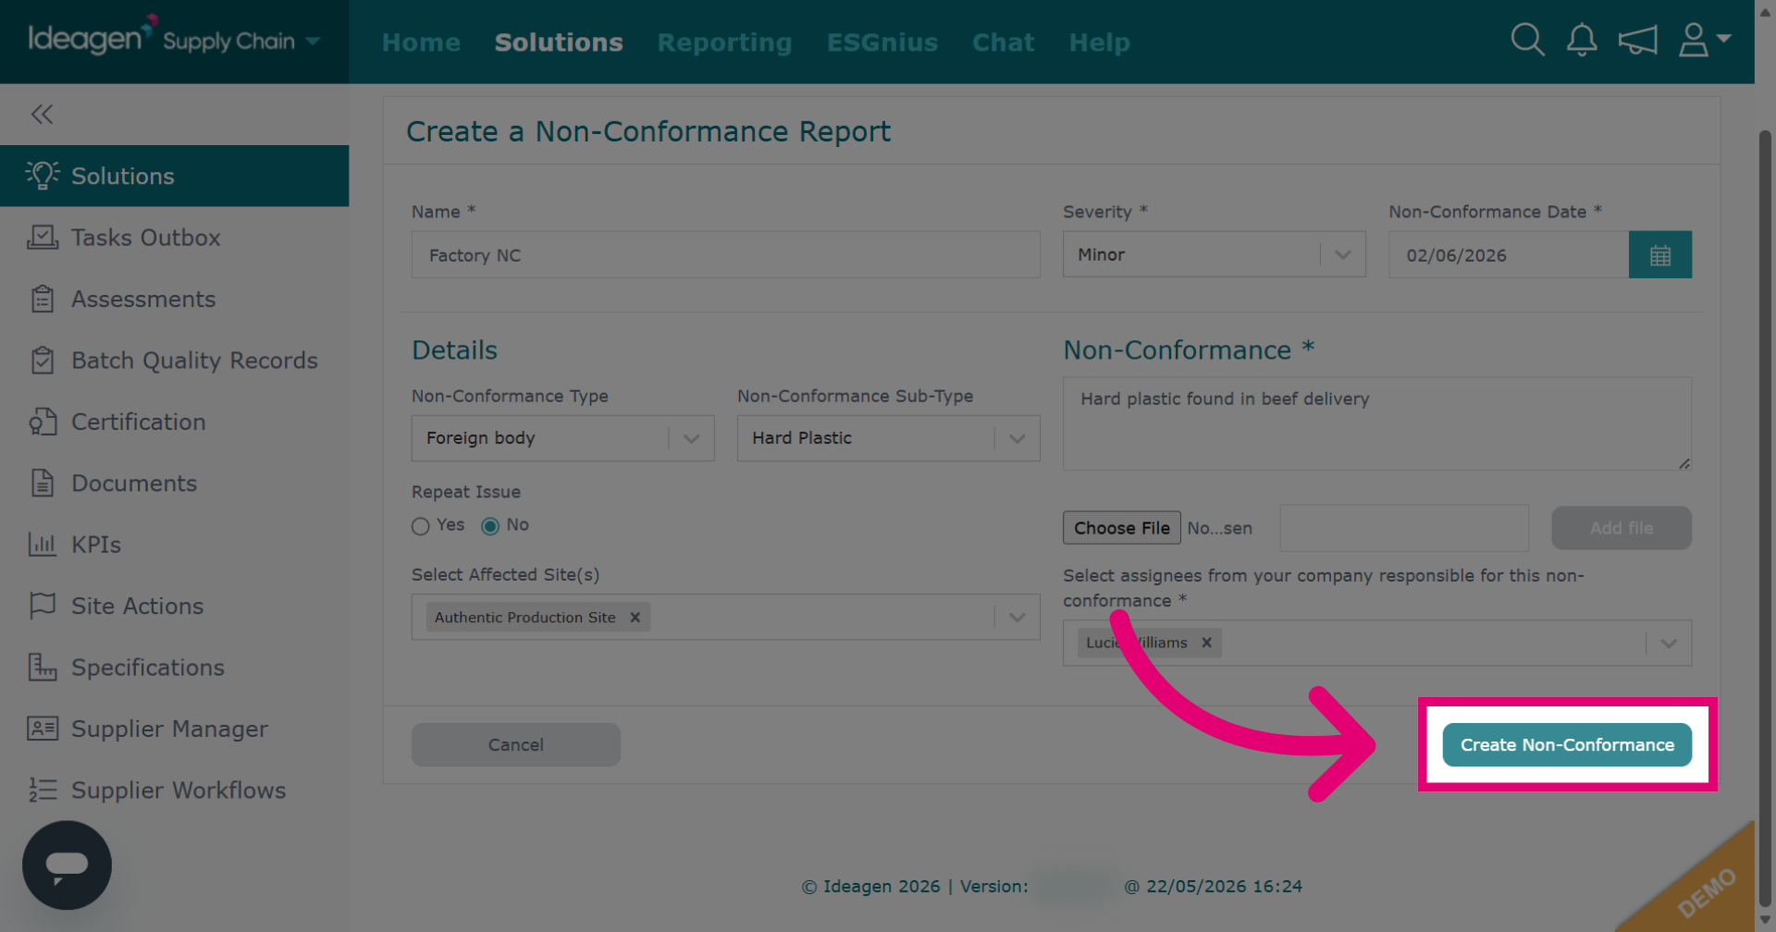1776x932 pixels.
Task: Click the Add file button
Action: pyautogui.click(x=1622, y=528)
